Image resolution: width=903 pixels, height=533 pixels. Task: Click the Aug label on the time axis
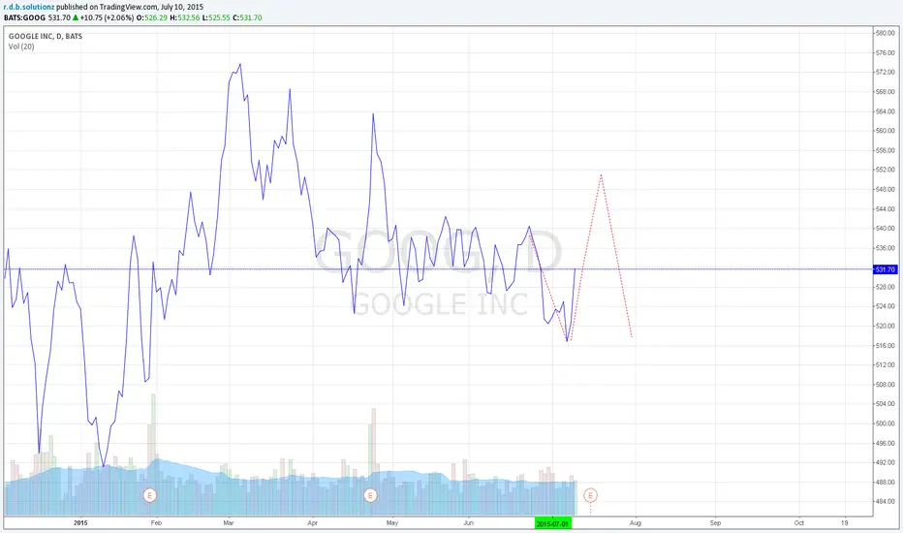(636, 523)
